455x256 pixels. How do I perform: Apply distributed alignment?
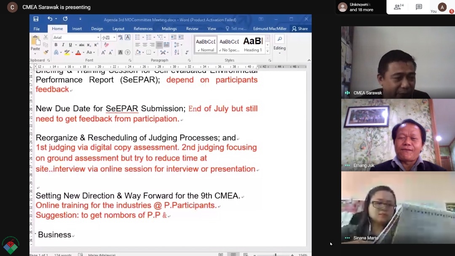(x=166, y=45)
